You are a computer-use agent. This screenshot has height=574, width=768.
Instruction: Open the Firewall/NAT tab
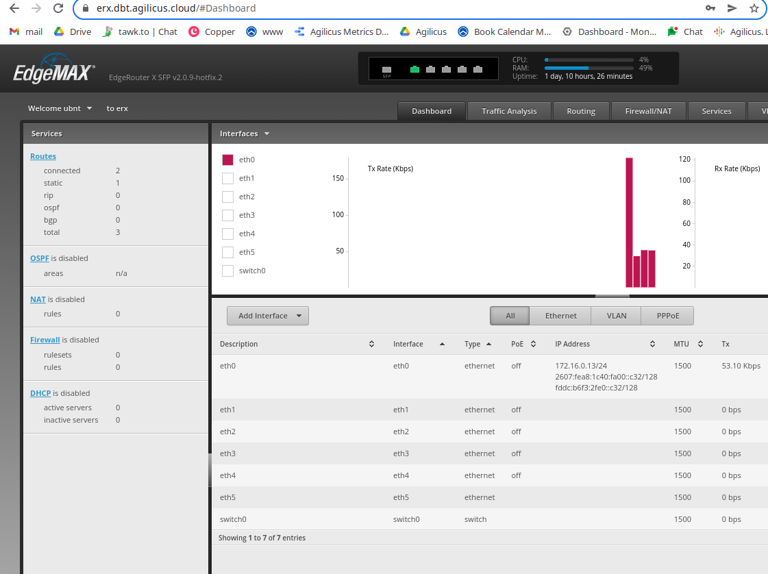648,111
